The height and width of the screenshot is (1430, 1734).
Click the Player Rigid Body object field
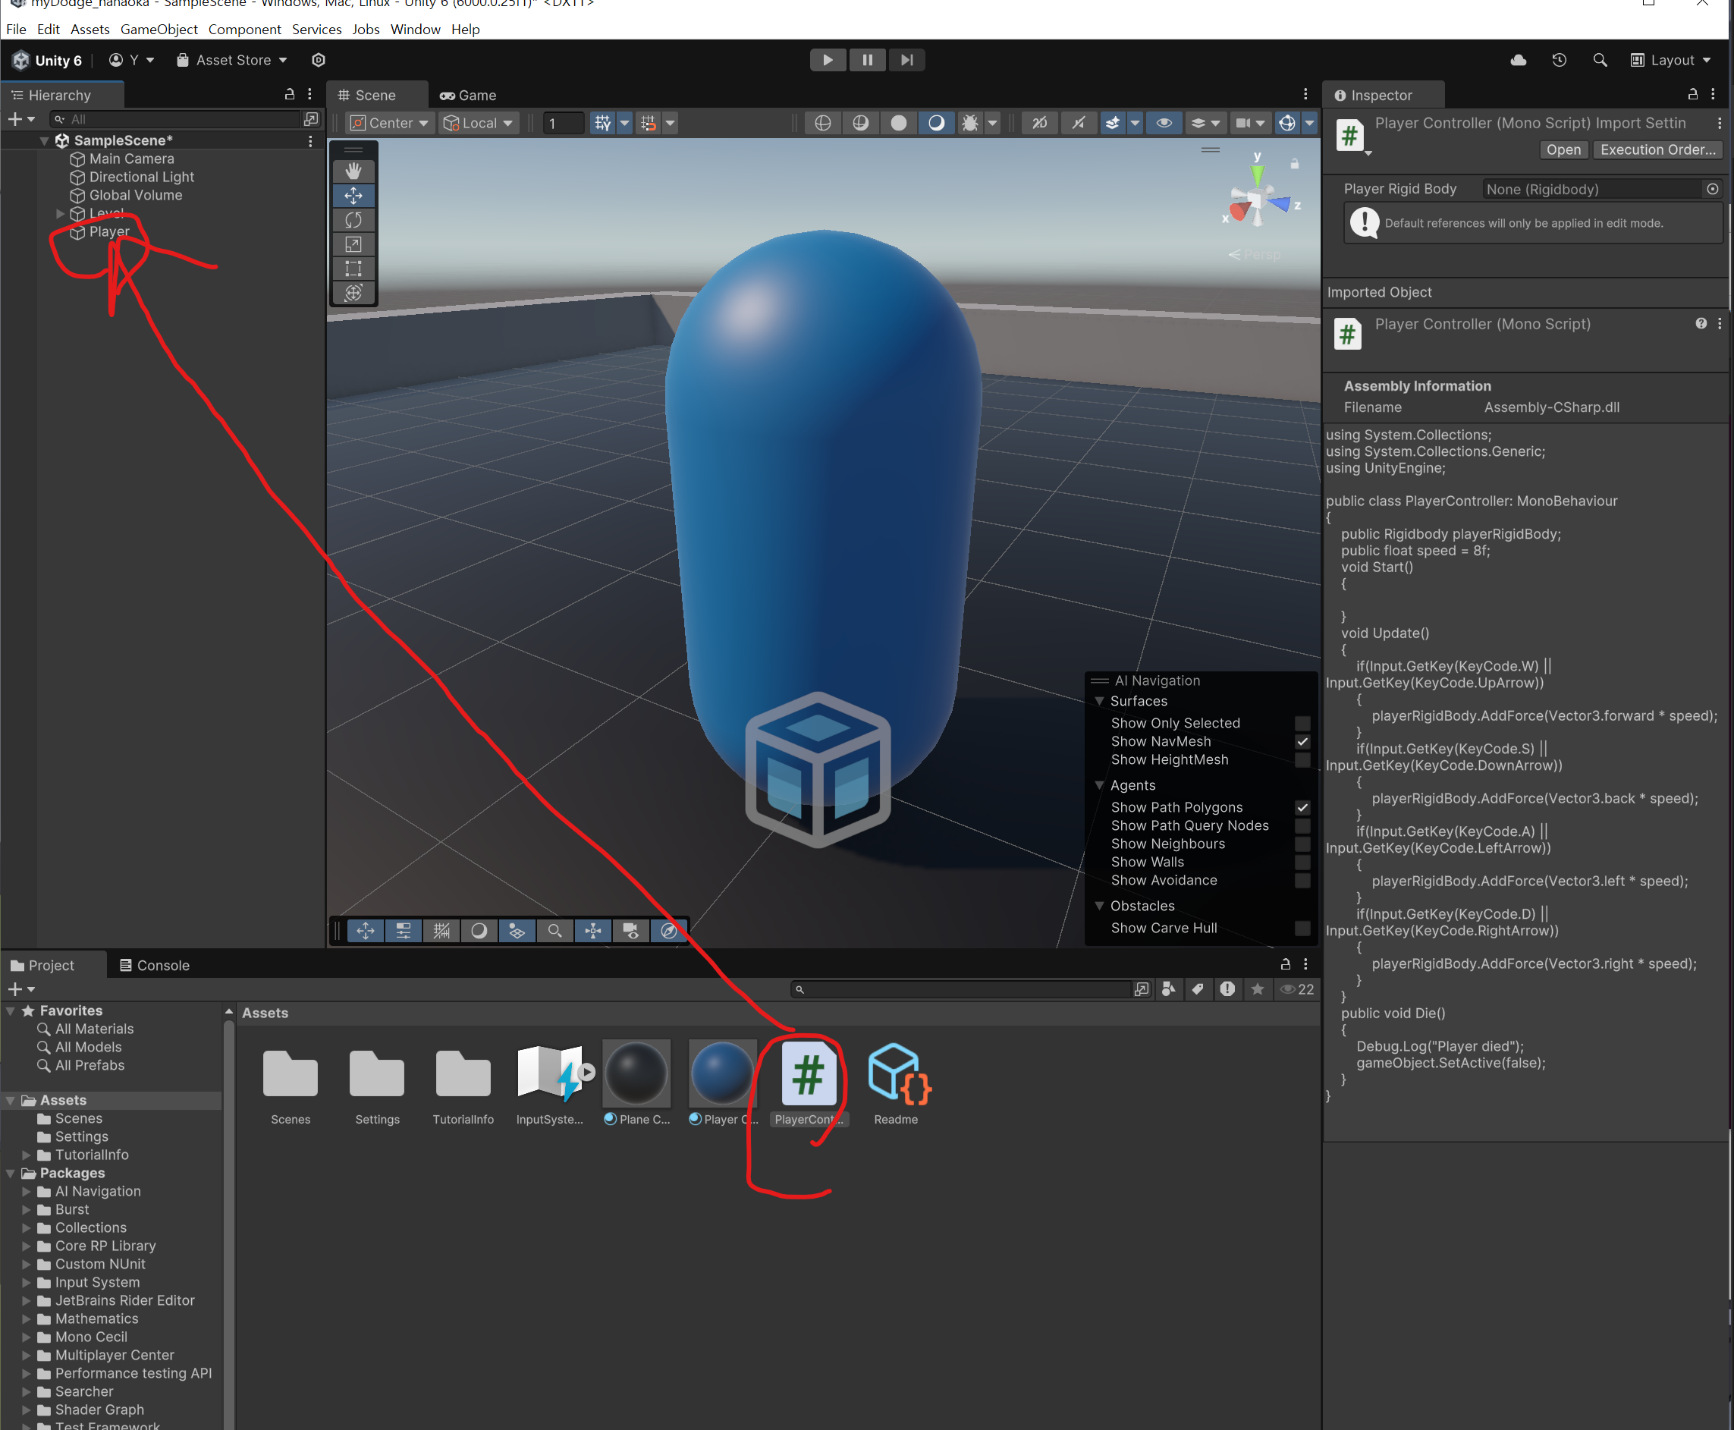[x=1591, y=190]
